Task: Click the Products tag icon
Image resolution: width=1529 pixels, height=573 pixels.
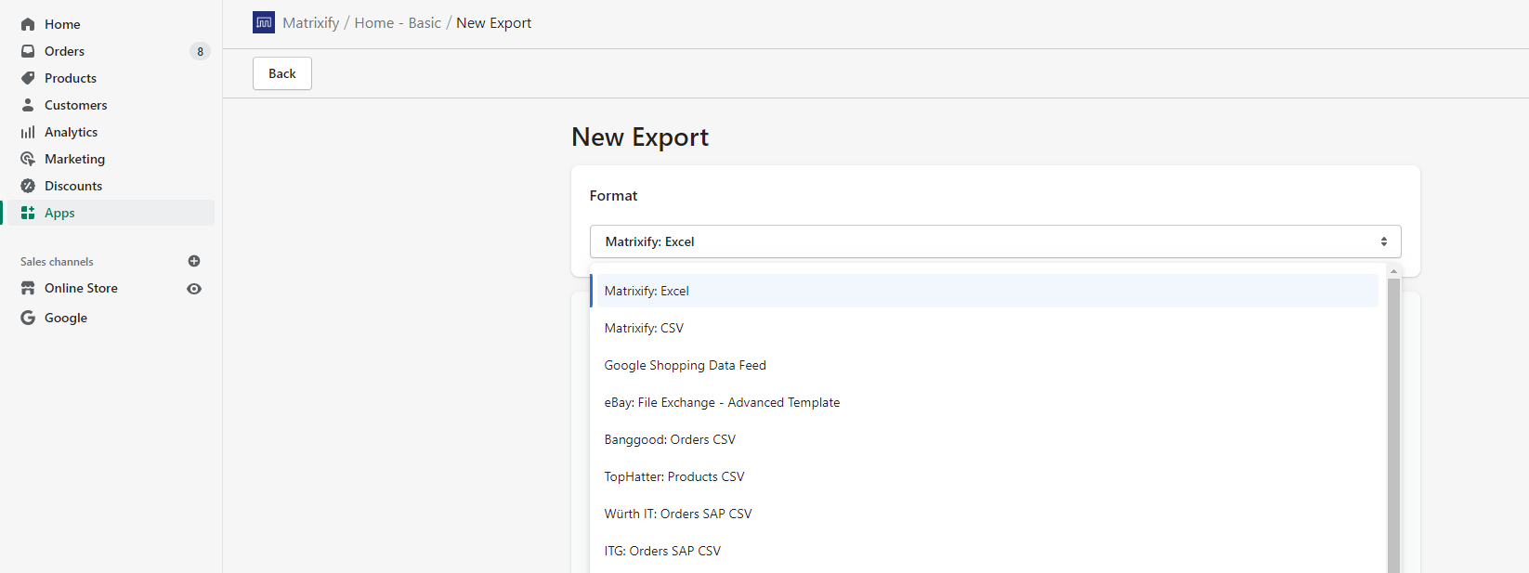Action: tap(28, 78)
